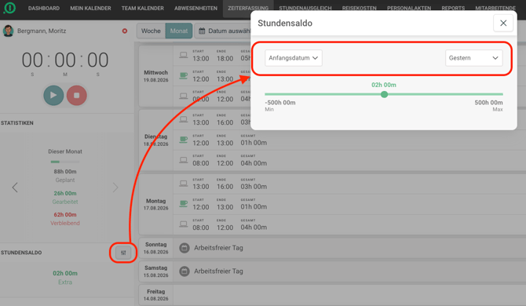The width and height of the screenshot is (526, 306).
Task: Click the 02h 00m Extra saldo value
Action: [x=65, y=274]
